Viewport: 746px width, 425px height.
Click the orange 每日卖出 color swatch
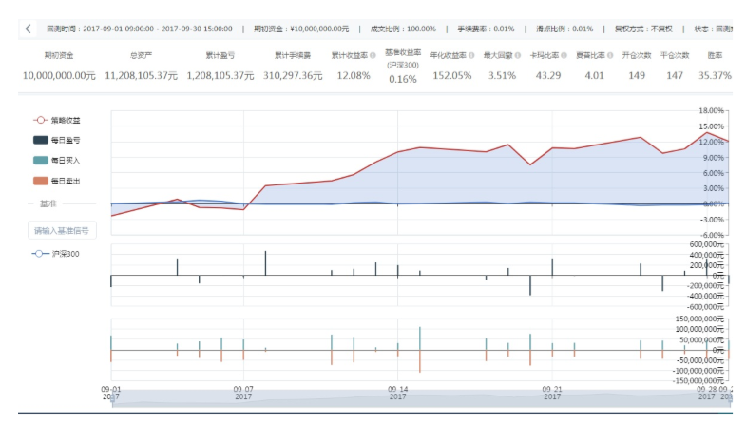point(40,181)
